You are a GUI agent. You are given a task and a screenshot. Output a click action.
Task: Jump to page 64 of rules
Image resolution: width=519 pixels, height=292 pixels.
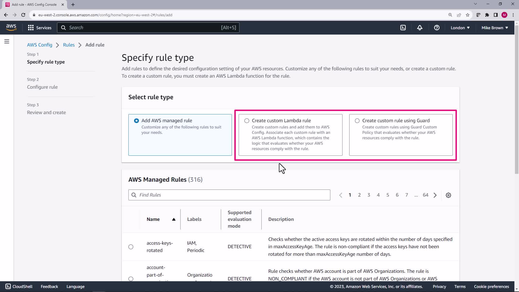click(425, 195)
